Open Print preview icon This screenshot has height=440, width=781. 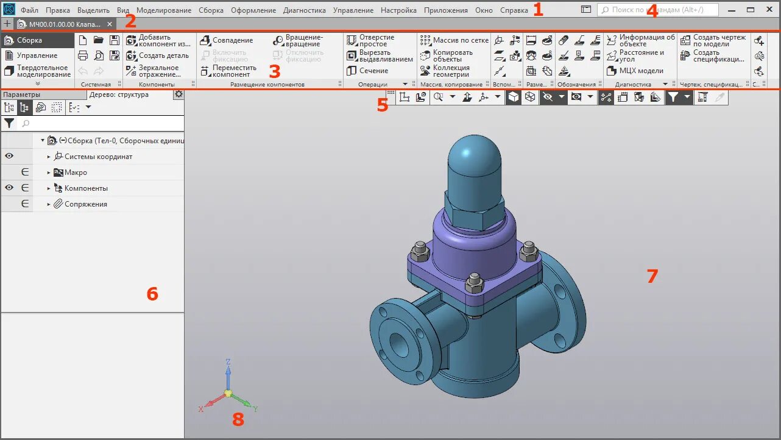tap(99, 55)
